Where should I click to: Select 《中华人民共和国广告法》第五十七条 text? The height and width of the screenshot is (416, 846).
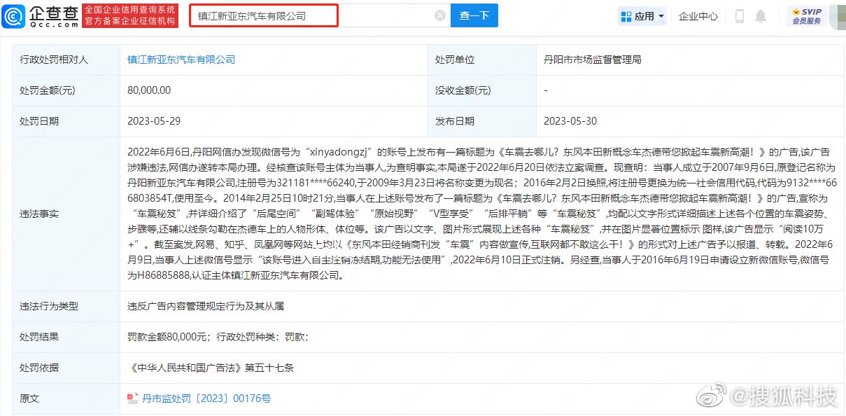pyautogui.click(x=211, y=368)
